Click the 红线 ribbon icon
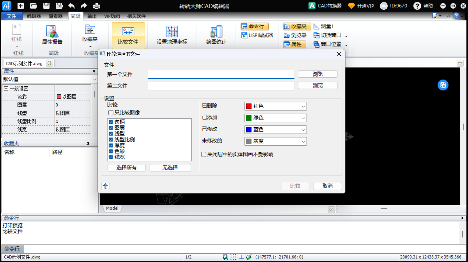The width and height of the screenshot is (468, 262). coord(17,33)
